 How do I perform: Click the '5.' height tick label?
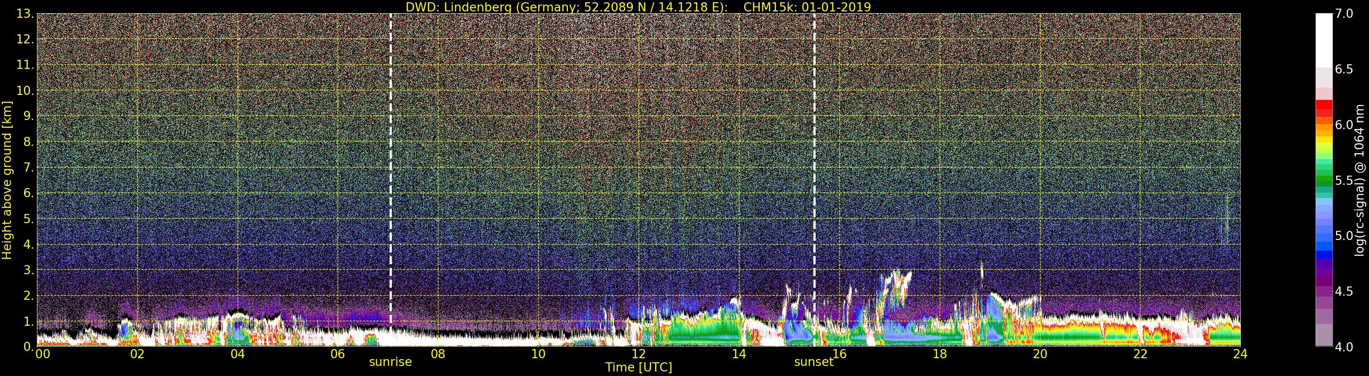tap(29, 219)
